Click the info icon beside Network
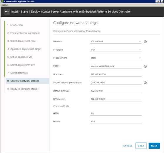Screen dimensions: 164x153 145,42
